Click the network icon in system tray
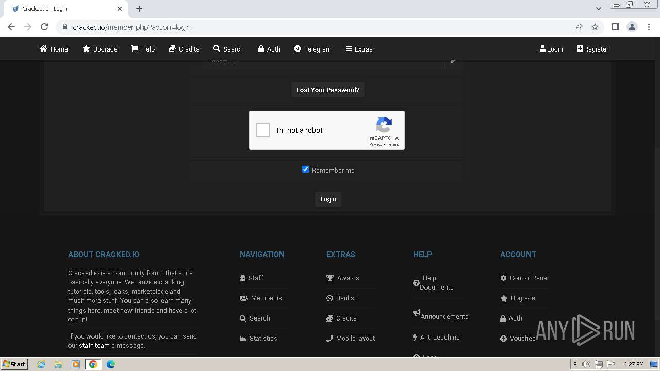This screenshot has width=660, height=371. coord(599,364)
